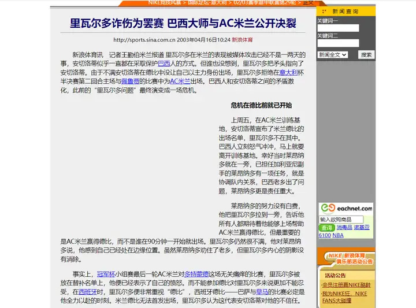Open 会员注册赢NIKE酷鞋 announcement link
This screenshot has height=308, width=416.
pyautogui.click(x=347, y=285)
